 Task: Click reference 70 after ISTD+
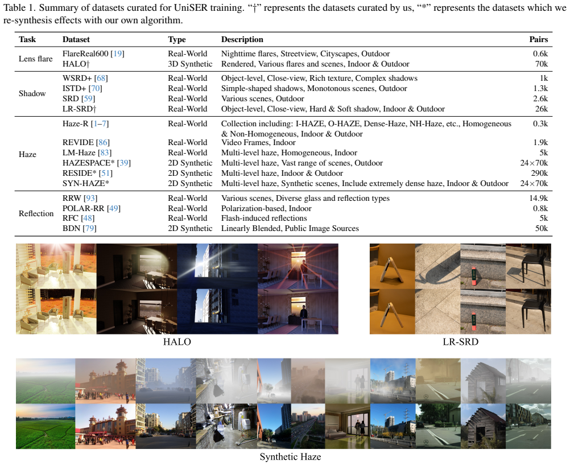[x=96, y=88]
